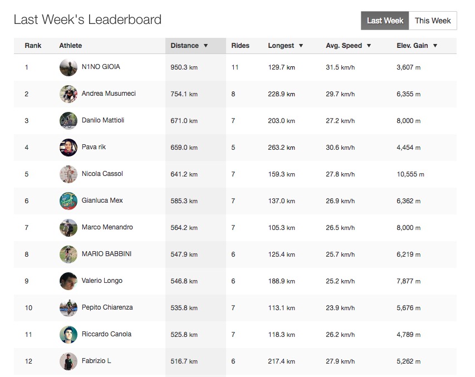Click Andrea Musumeci's avatar photo

tap(68, 94)
